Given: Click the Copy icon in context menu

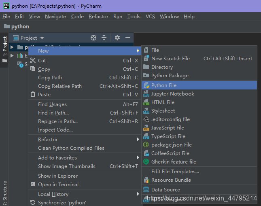Looking at the screenshot, I should click(33, 69).
